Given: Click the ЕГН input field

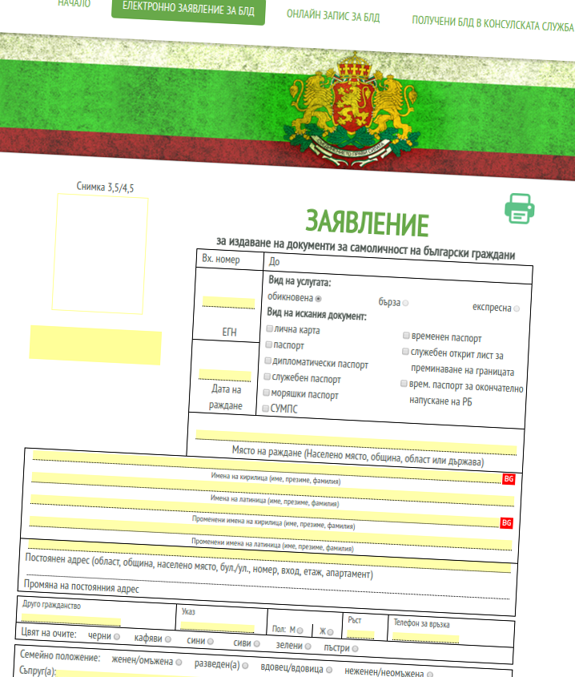Looking at the screenshot, I should pos(227,303).
